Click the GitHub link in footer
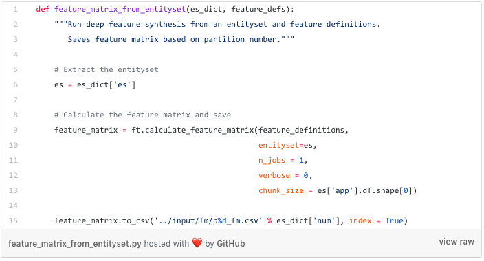The height and width of the screenshot is (261, 484). (x=231, y=244)
